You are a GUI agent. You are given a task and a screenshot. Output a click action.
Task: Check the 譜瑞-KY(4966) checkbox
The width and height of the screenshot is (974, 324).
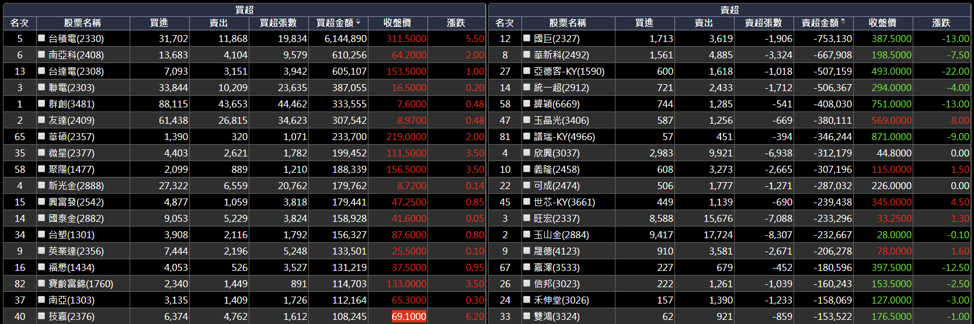point(527,136)
